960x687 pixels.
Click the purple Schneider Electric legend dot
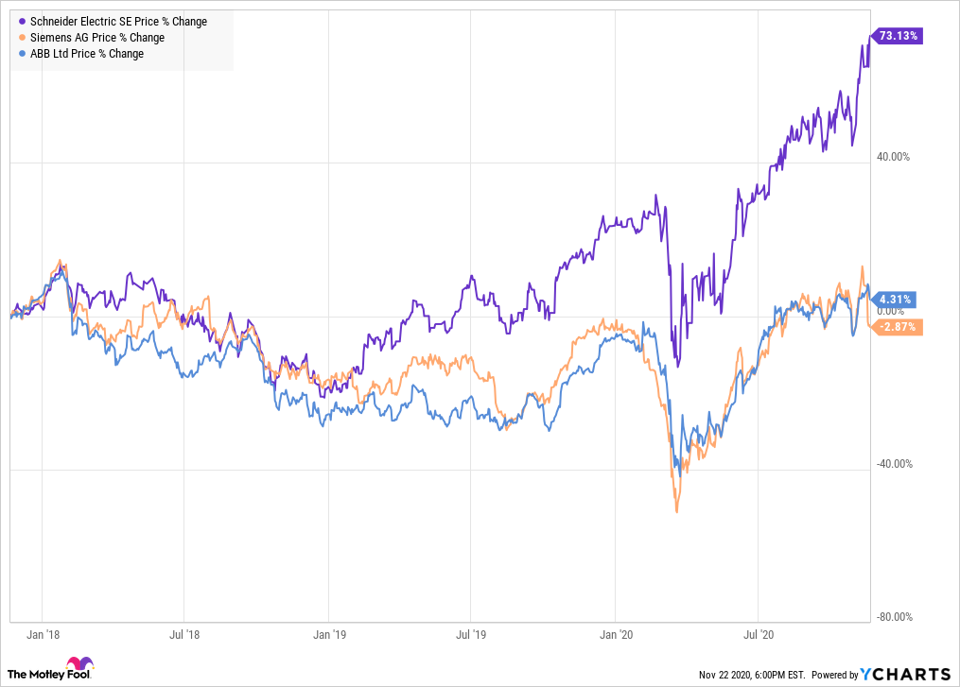pyautogui.click(x=23, y=22)
